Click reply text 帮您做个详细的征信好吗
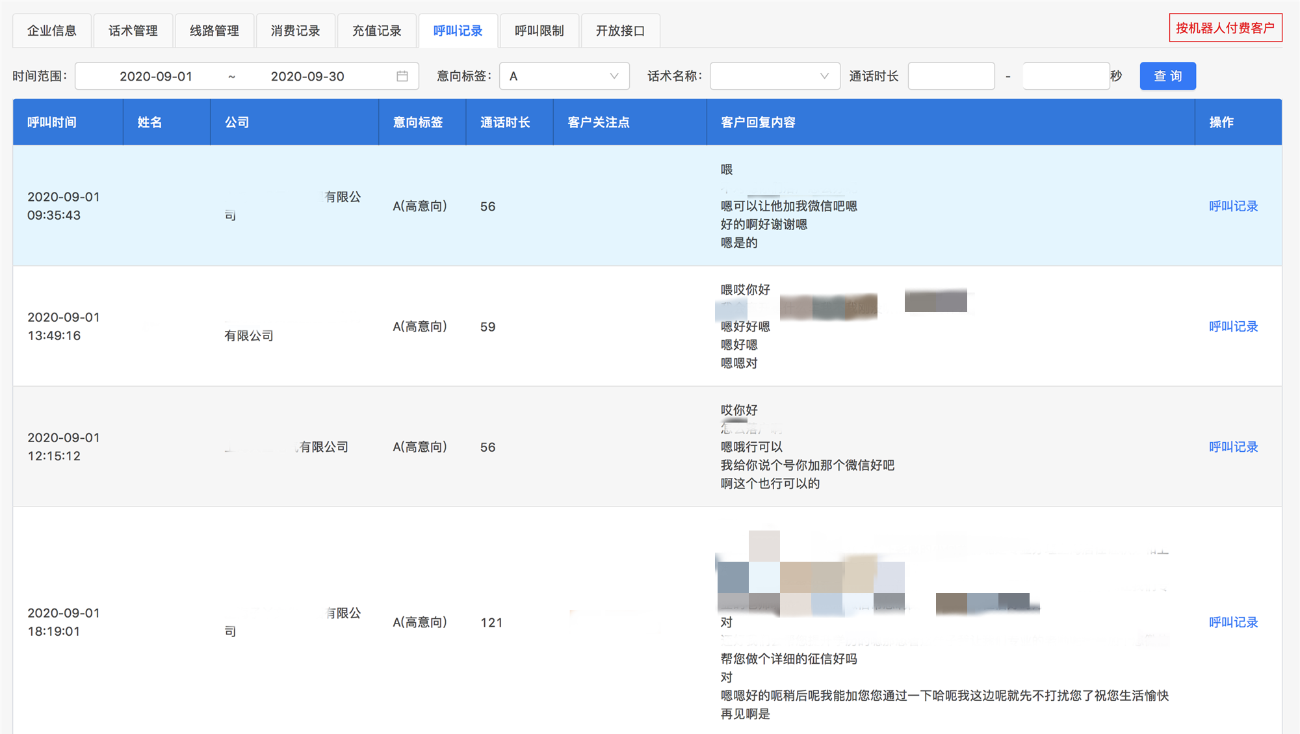Viewport: 1300px width, 734px height. [x=789, y=659]
